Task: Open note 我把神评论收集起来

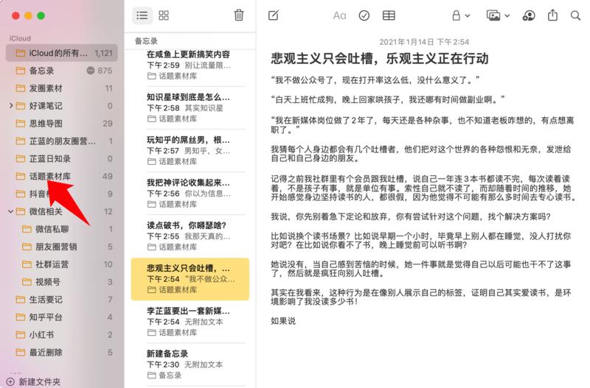Action: pyautogui.click(x=190, y=194)
